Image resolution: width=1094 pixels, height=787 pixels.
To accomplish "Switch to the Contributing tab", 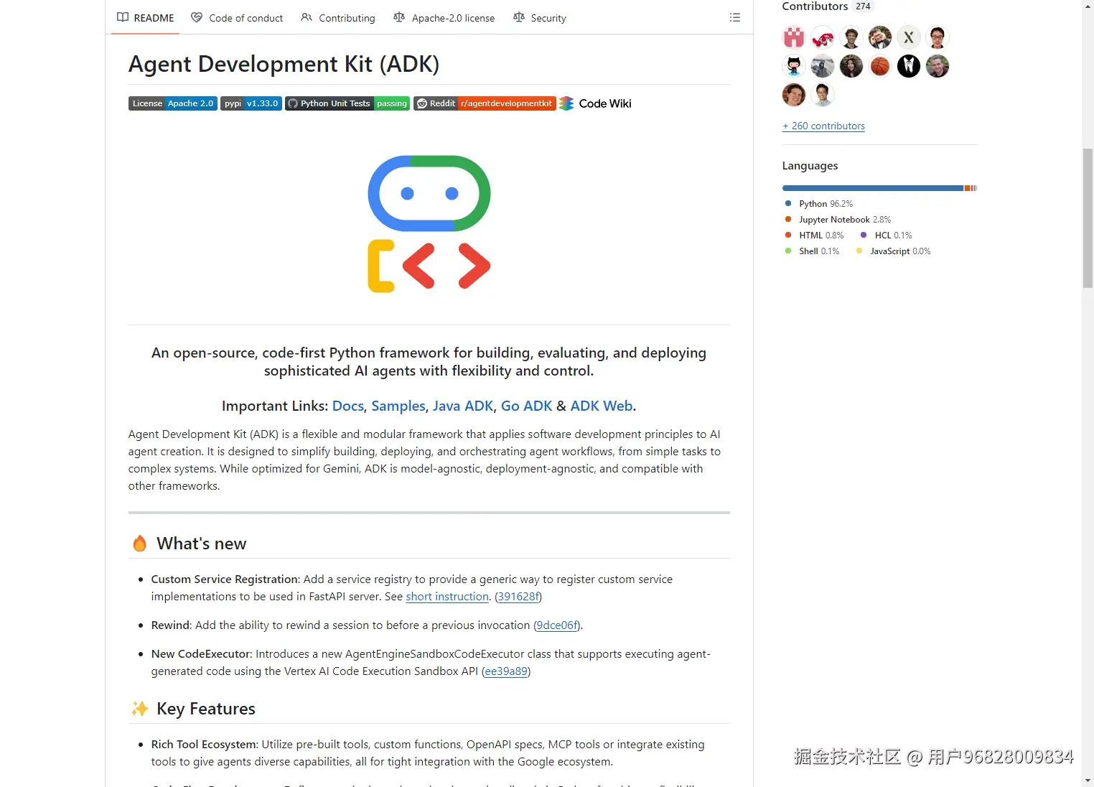I will (338, 17).
